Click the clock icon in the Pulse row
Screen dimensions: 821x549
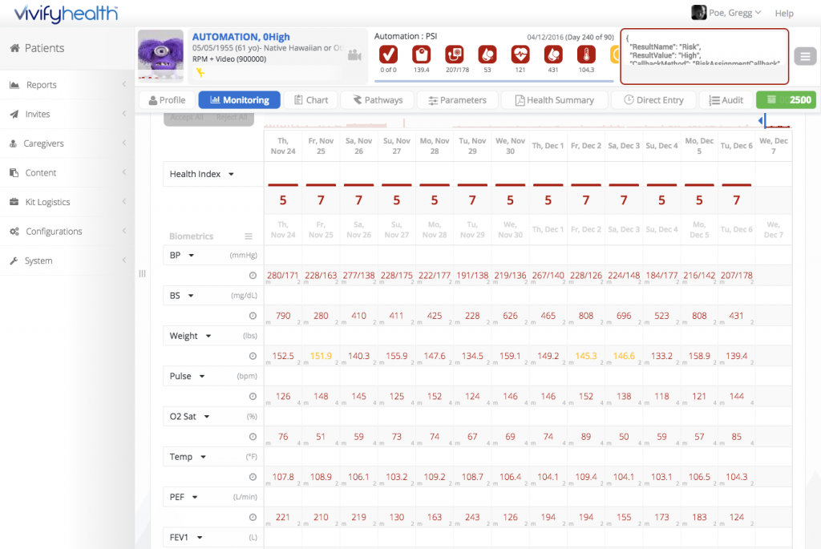[253, 396]
